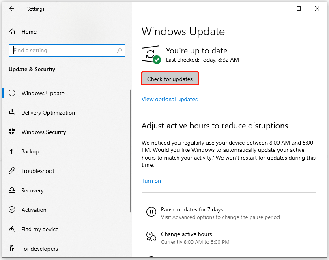Viewport: 329px width, 260px height.
Task: Click the For developers tools icon
Action: (x=12, y=248)
